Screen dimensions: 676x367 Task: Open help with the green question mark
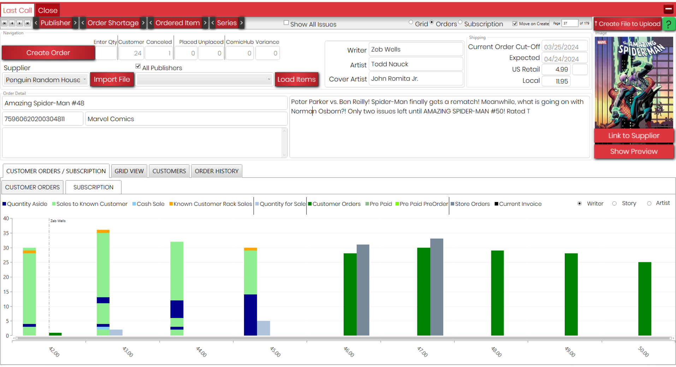tap(668, 24)
